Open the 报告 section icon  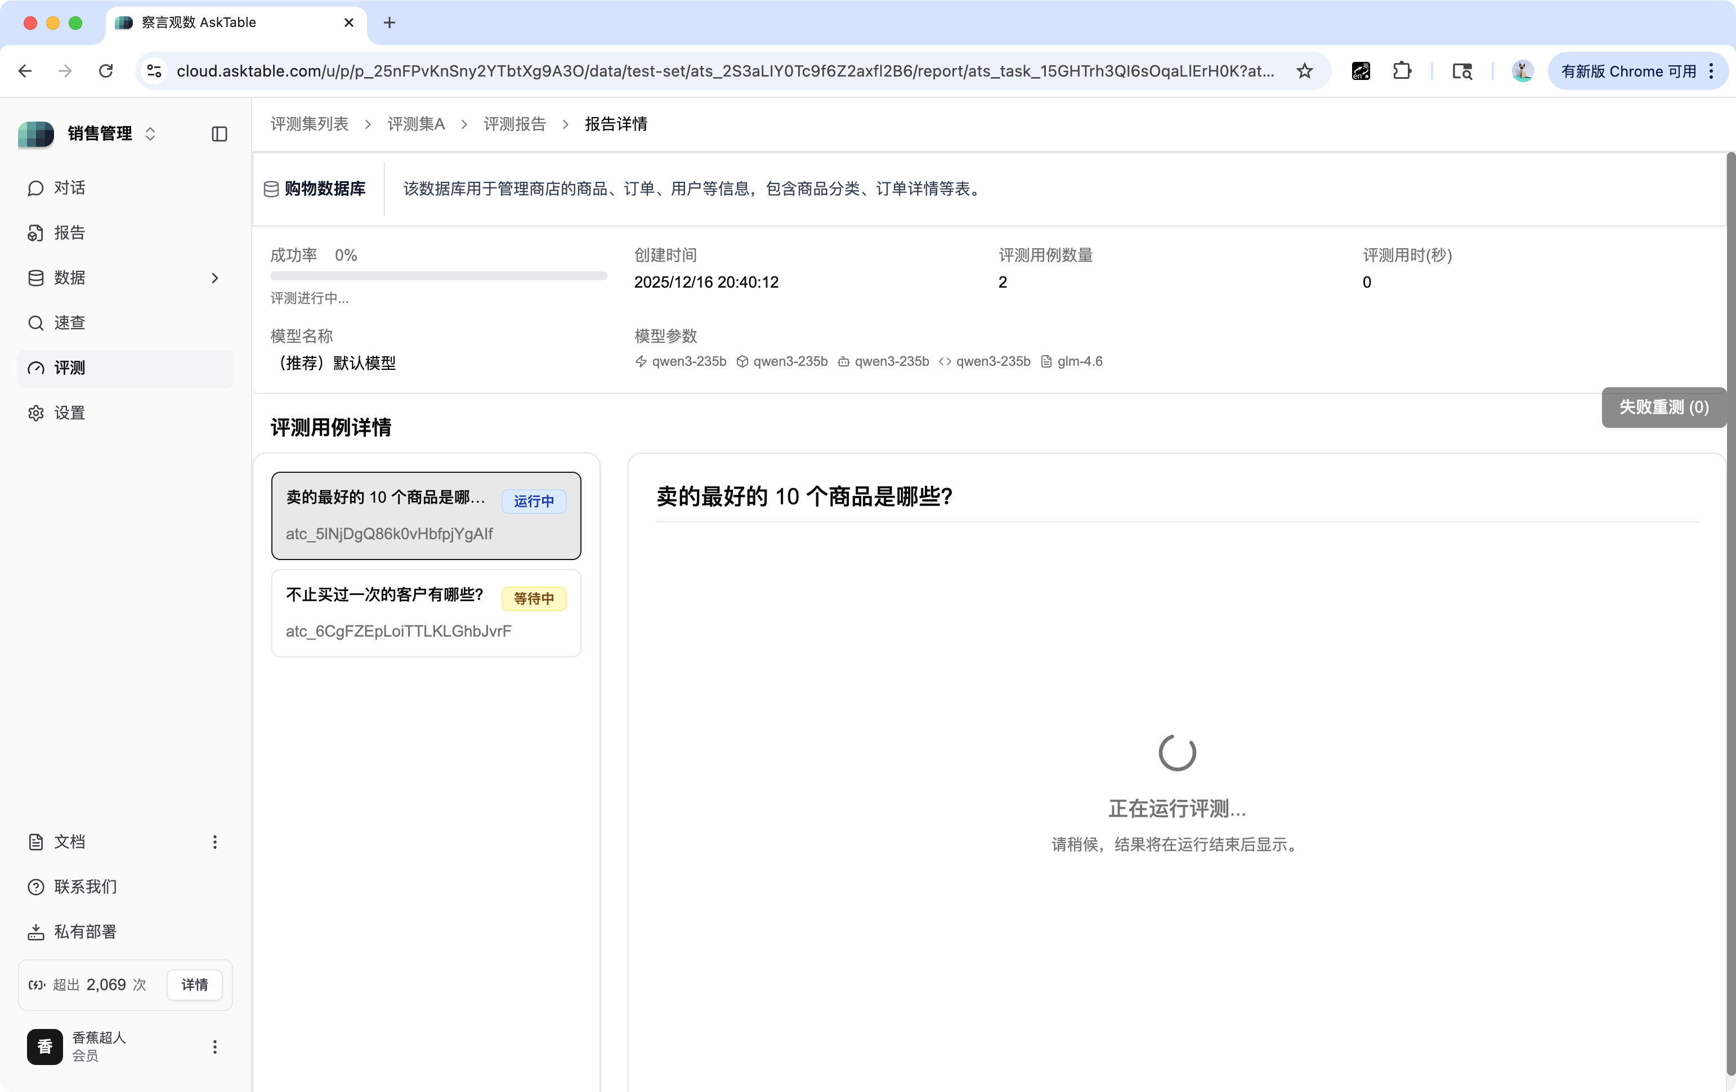tap(36, 232)
